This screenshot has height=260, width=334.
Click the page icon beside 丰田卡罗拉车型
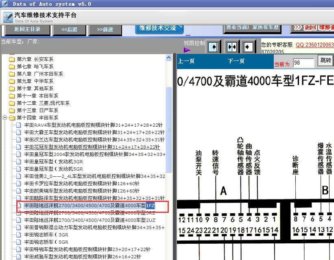pyautogui.click(x=19, y=183)
